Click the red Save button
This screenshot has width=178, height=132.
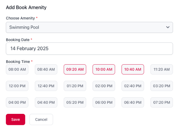(x=15, y=119)
